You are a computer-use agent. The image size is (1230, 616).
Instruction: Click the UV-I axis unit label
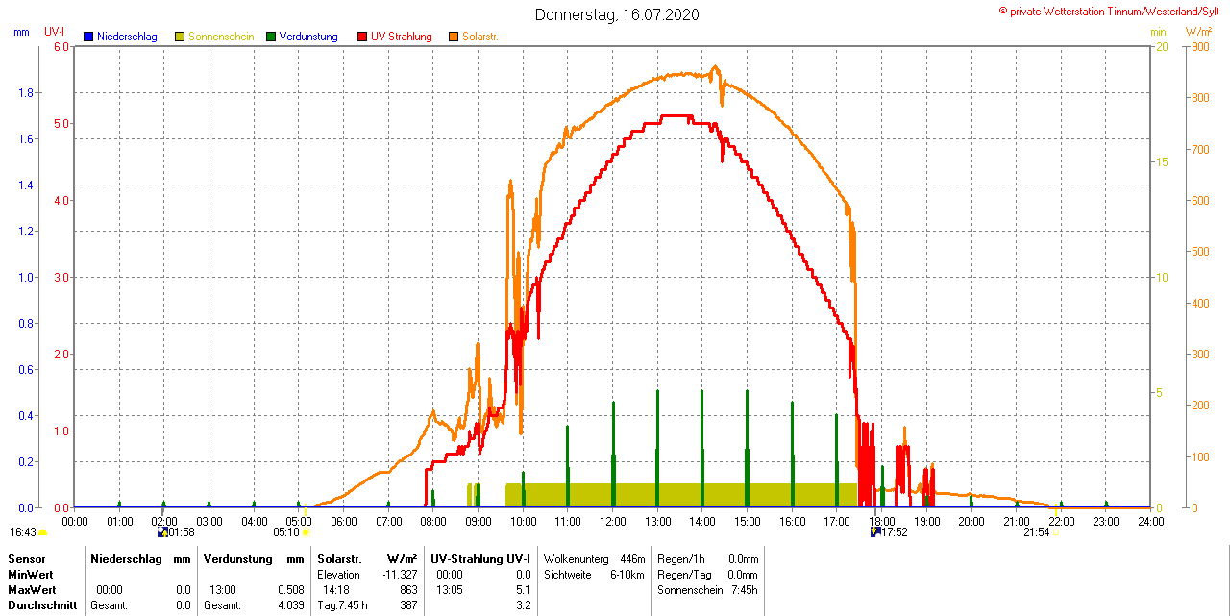(55, 32)
